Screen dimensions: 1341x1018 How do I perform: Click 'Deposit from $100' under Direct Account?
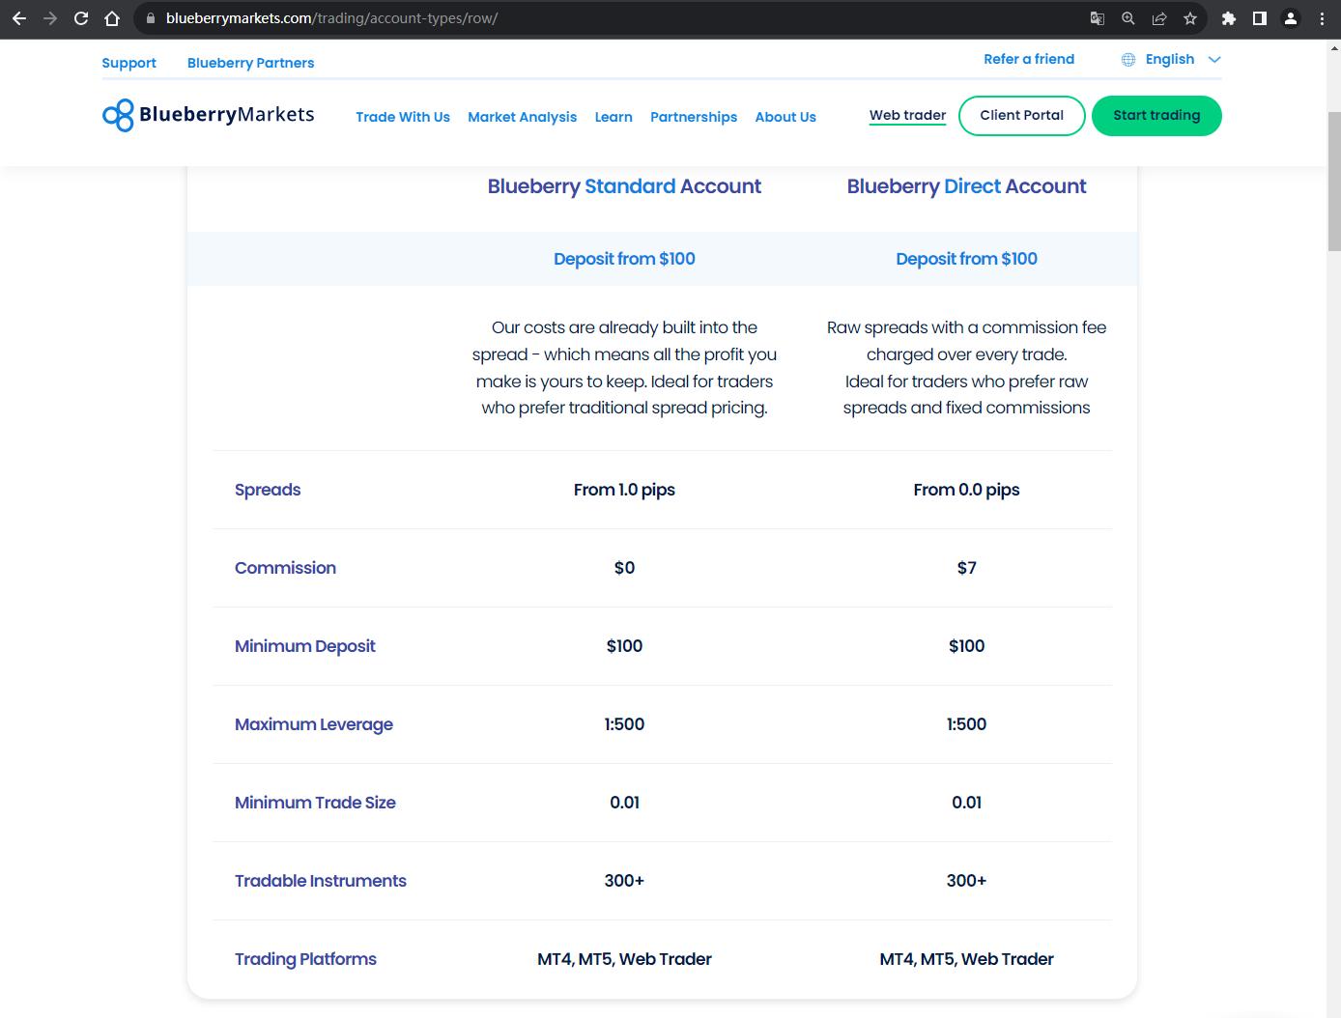966,259
